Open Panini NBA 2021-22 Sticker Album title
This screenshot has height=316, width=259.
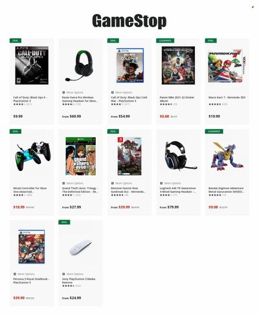pyautogui.click(x=177, y=99)
